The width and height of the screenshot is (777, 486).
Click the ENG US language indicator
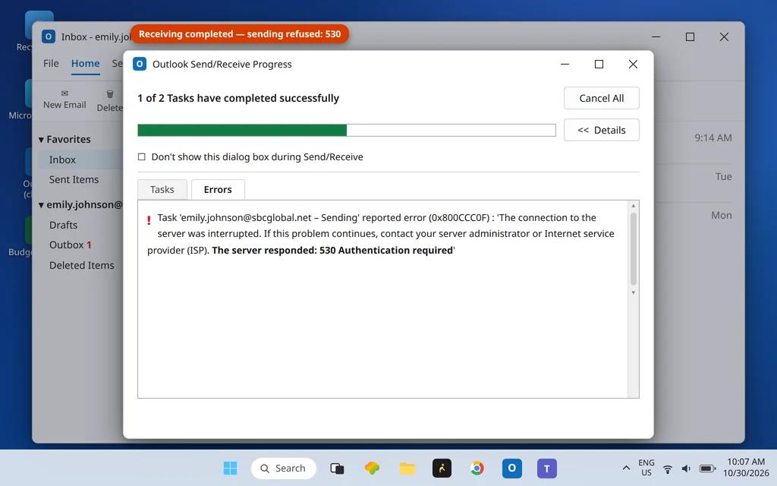tap(646, 468)
